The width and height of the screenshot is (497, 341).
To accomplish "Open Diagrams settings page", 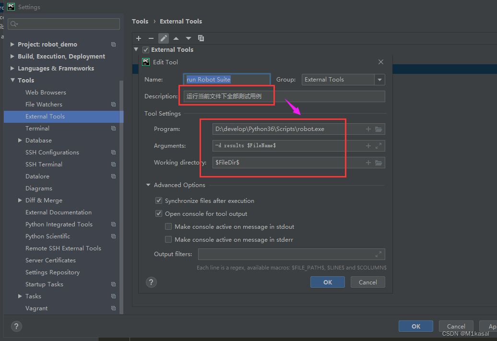I will [x=39, y=188].
